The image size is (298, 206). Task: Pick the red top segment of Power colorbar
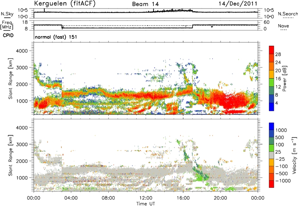(272, 50)
